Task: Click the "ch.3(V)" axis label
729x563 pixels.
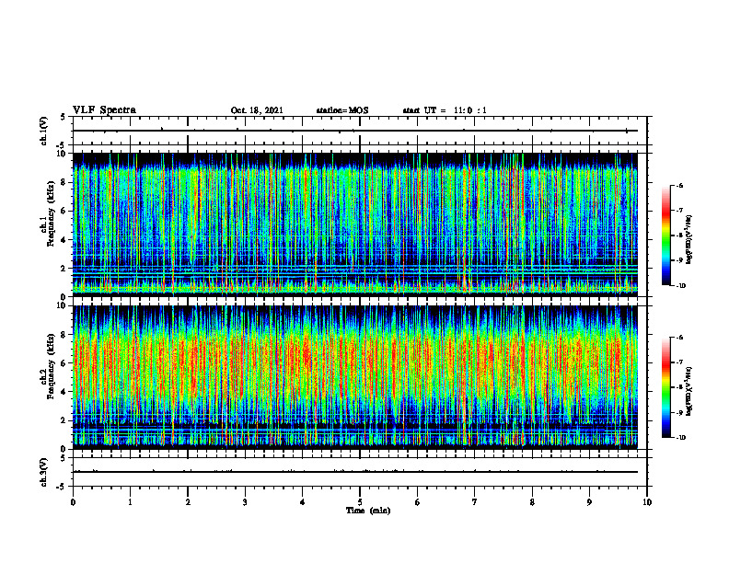Action: (x=44, y=472)
